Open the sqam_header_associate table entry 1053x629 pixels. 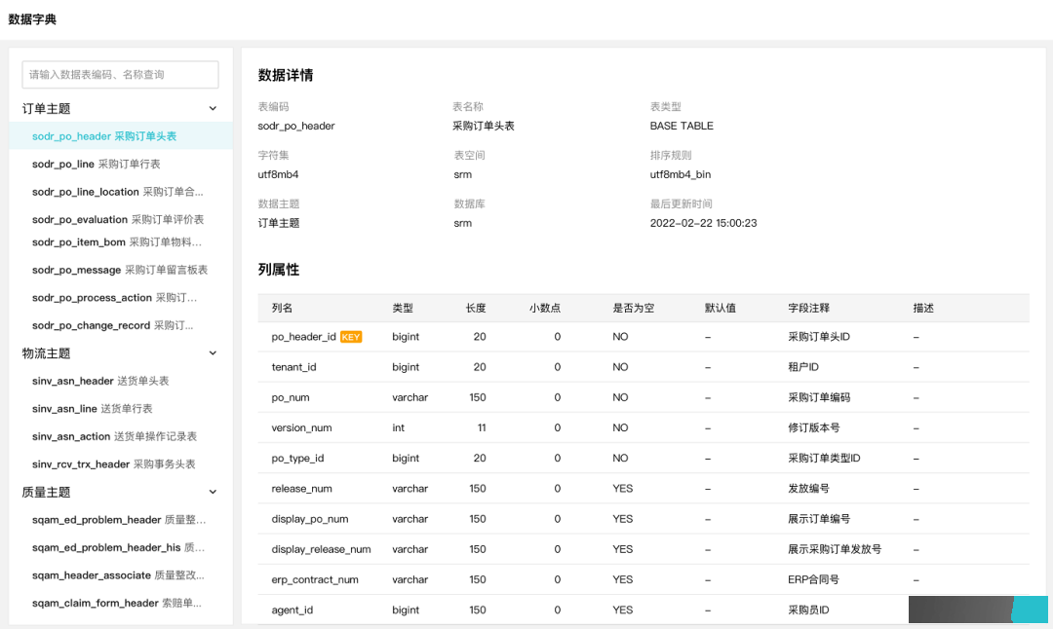coord(118,575)
